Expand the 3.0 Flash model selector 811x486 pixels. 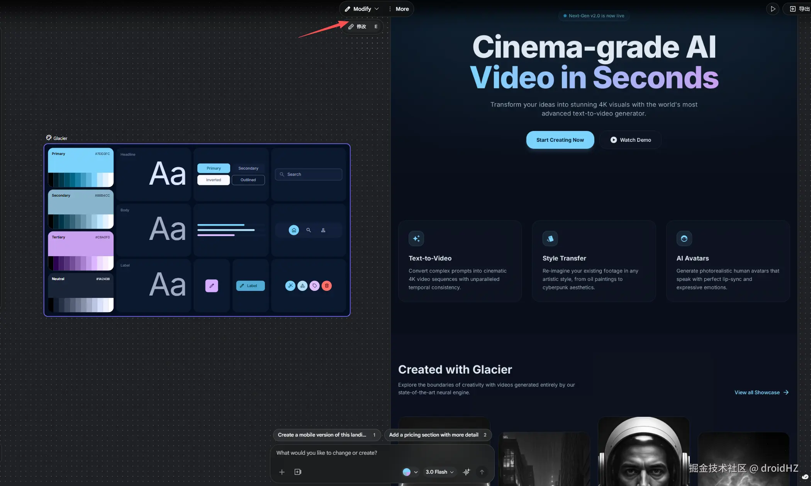[439, 472]
